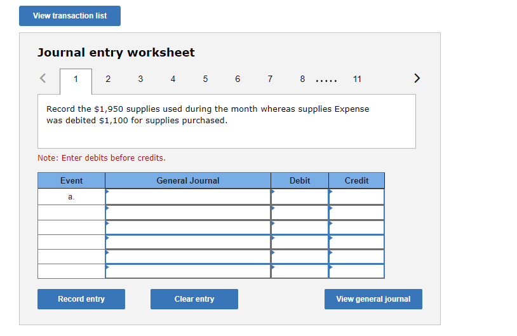Screen dimensions: 517x336
Task: Click Debit field in last row
Action: (300, 271)
